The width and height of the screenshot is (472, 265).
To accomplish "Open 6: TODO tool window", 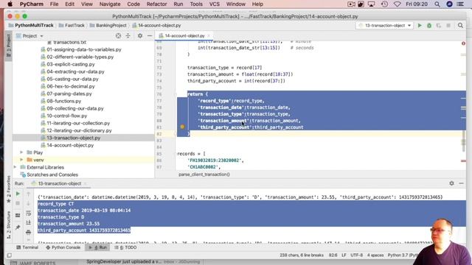I will click(x=126, y=247).
